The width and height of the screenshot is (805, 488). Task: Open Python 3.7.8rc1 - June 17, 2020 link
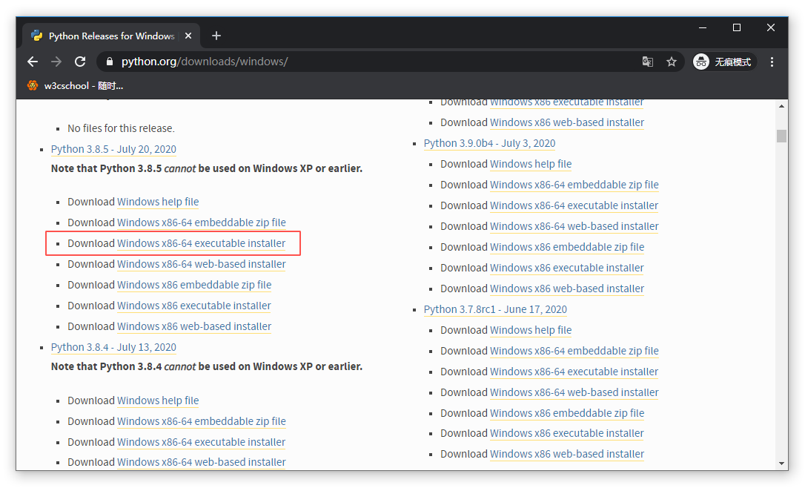click(x=495, y=309)
